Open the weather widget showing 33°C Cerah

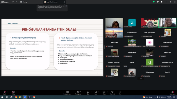click(x=148, y=97)
